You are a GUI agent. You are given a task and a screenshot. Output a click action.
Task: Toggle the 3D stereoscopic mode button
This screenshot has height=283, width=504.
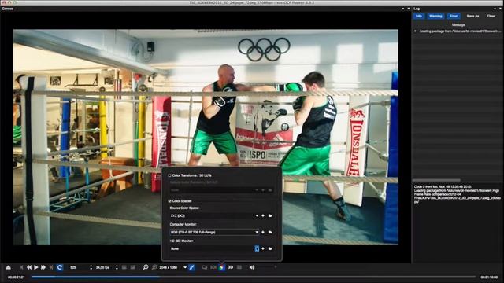point(231,267)
